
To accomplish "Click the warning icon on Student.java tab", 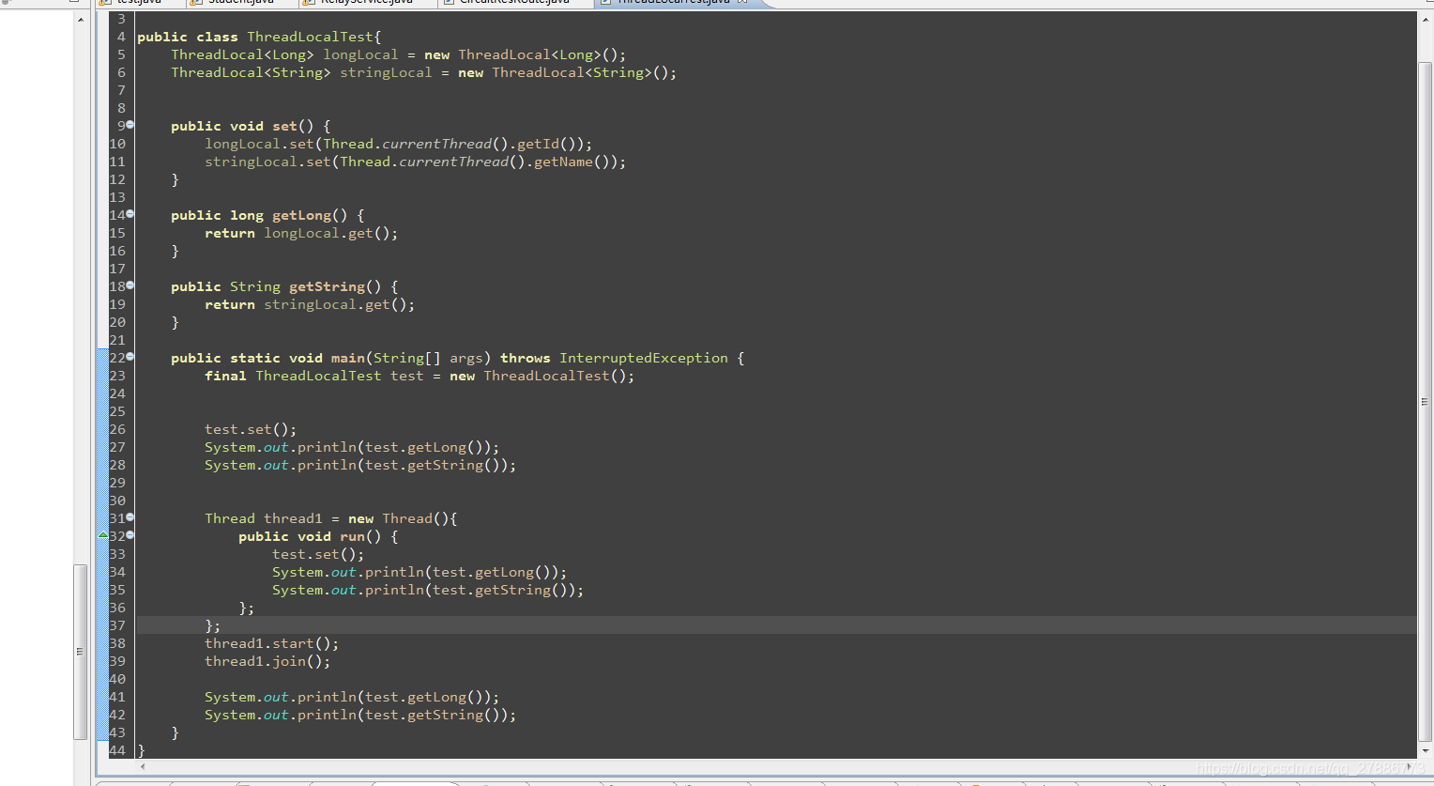I will pos(195,3).
